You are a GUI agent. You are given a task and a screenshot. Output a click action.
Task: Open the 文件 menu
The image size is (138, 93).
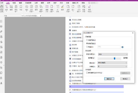tap(2, 3)
